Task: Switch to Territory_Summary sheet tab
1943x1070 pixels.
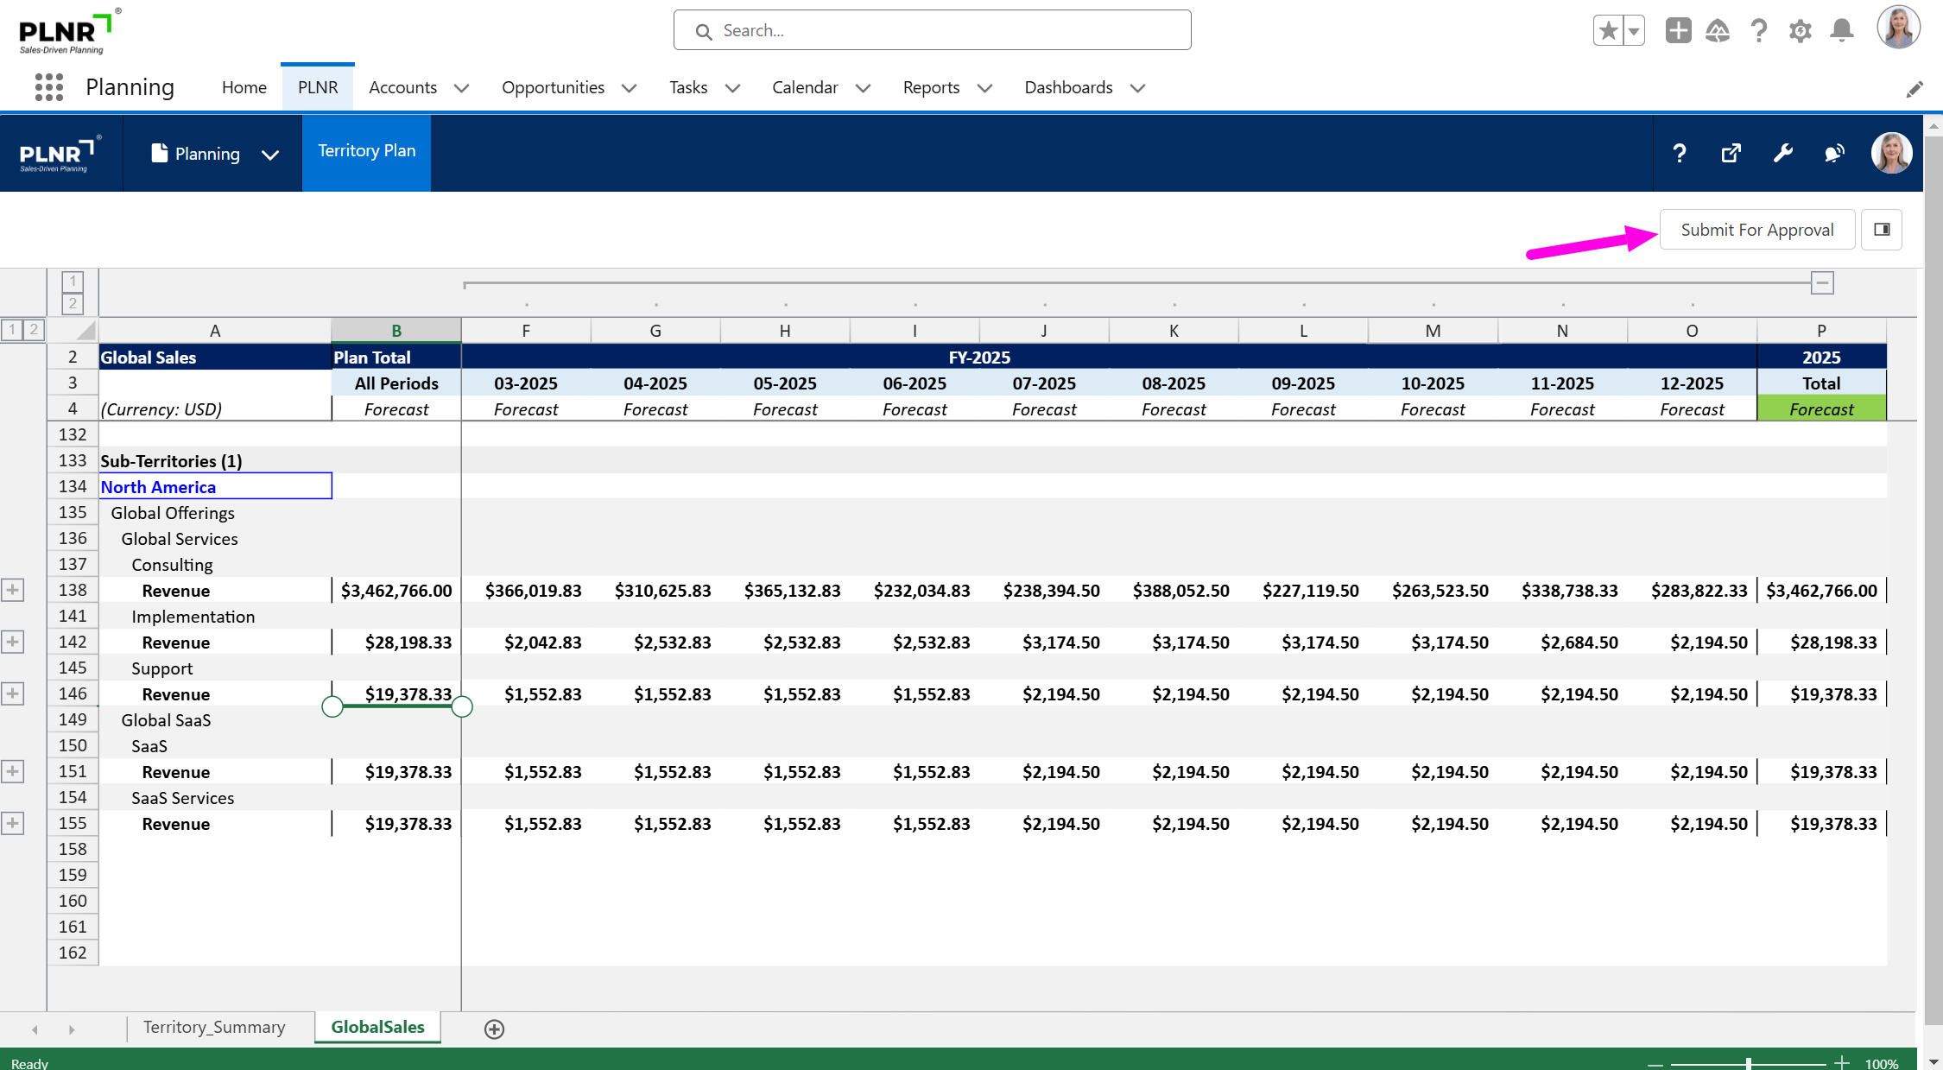Action: pyautogui.click(x=214, y=1028)
